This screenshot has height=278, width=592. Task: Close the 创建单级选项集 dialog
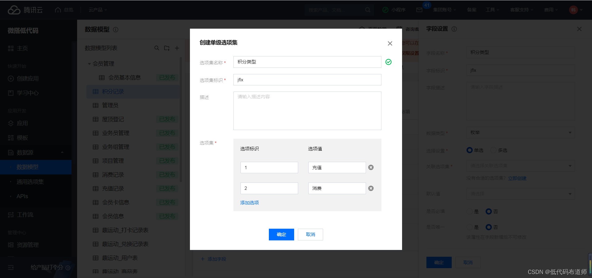[x=390, y=43]
